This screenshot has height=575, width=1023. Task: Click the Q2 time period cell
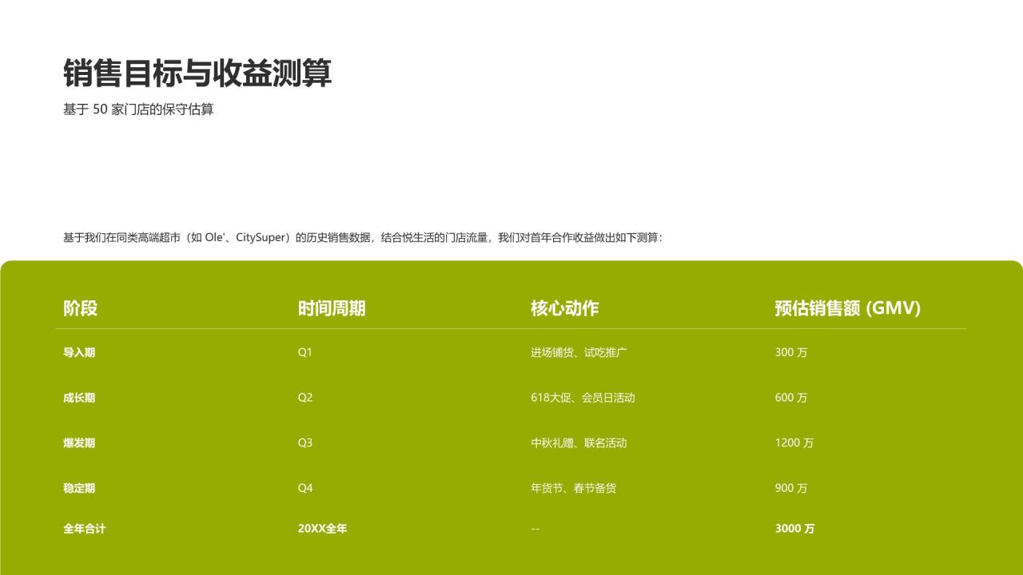point(305,398)
